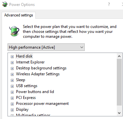
Task: Click the green battery plug icon
Action: (x=14, y=31)
